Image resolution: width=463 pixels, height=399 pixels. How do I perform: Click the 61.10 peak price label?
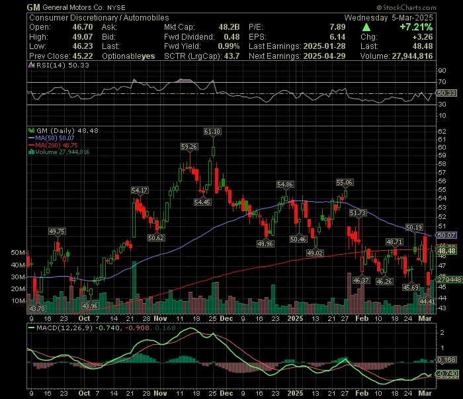click(212, 132)
